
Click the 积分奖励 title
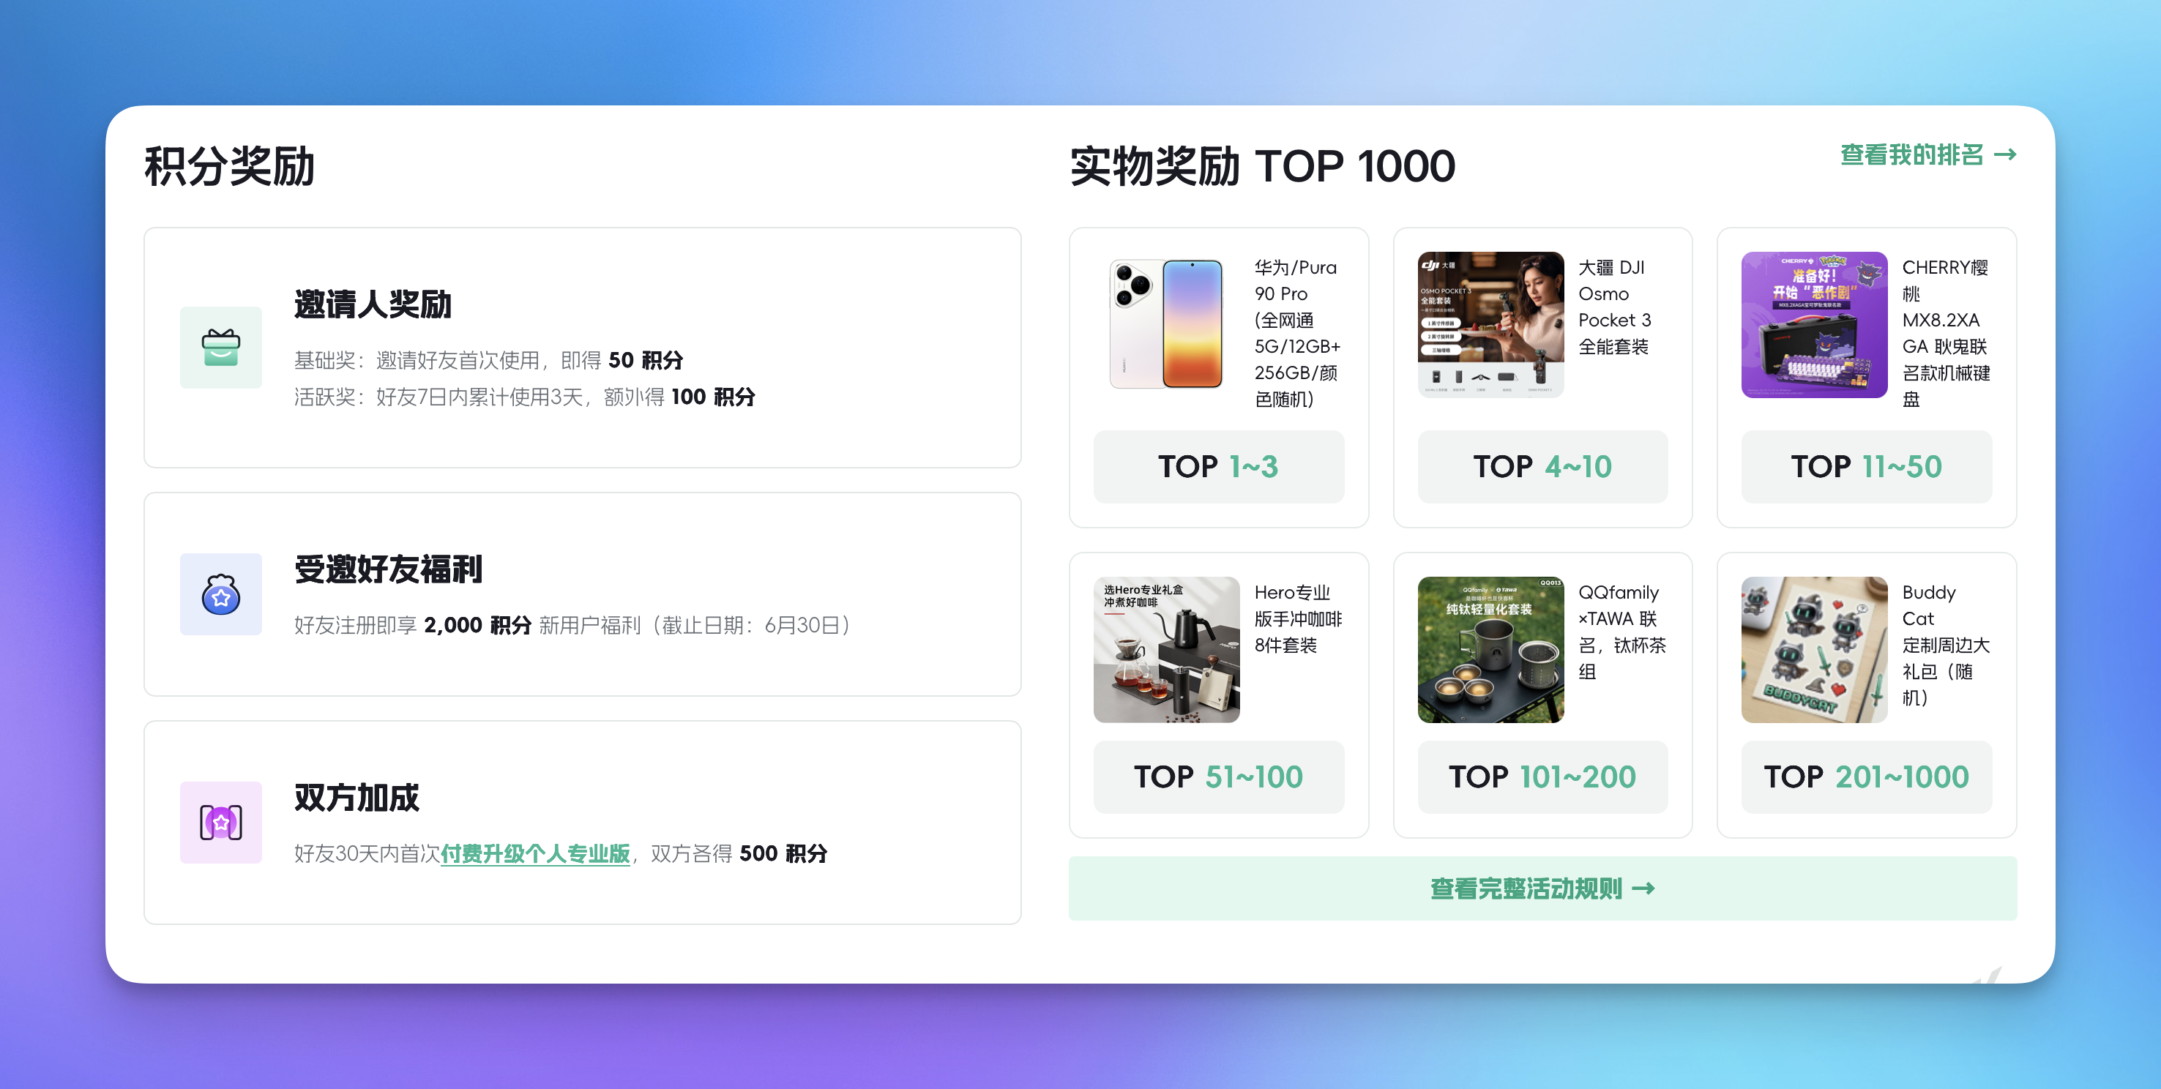229,165
